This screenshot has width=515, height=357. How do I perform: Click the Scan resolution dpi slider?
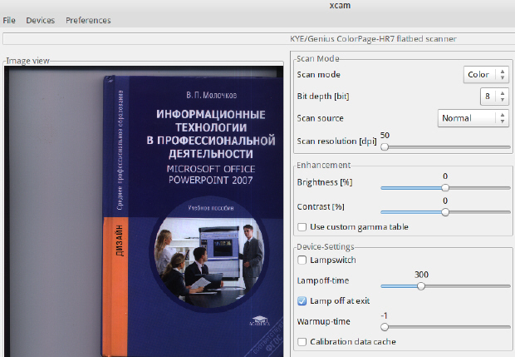[445, 147]
